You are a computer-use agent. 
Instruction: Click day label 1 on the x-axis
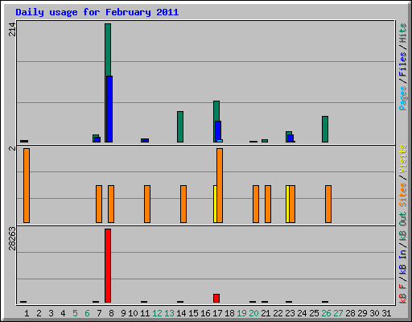pos(27,313)
